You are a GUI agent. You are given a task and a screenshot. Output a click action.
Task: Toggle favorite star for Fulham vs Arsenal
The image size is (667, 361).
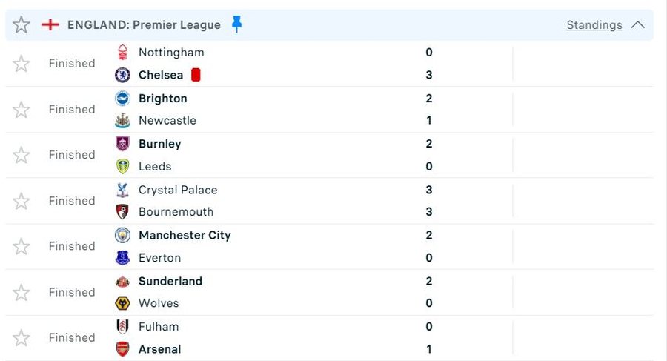[21, 338]
